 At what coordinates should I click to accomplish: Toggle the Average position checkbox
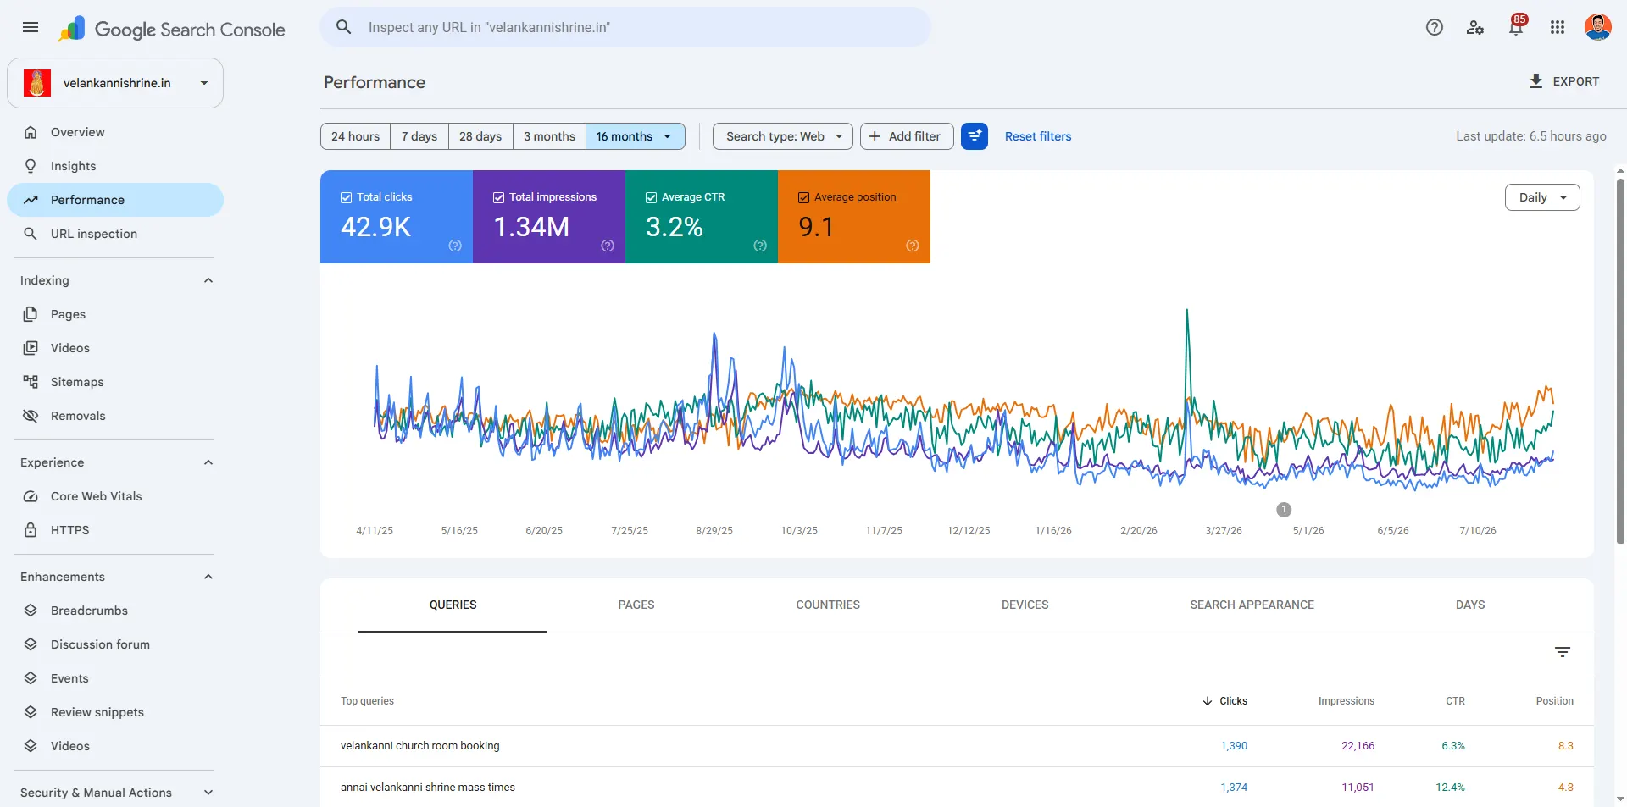(803, 197)
